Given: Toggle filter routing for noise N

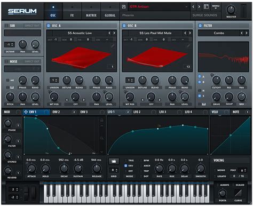Looking at the screenshot, I should coord(200,90).
